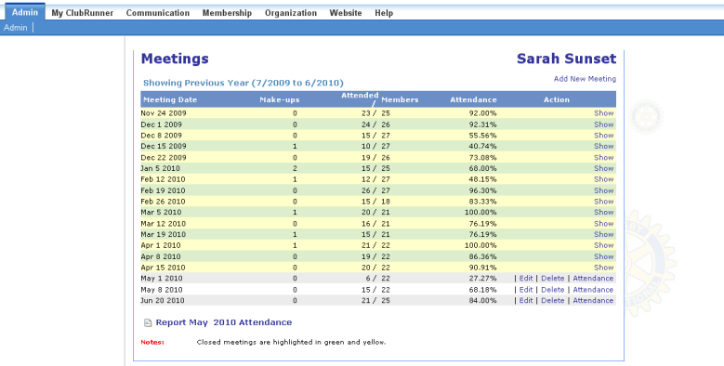
Task: Click the Members column header
Action: pyautogui.click(x=400, y=99)
